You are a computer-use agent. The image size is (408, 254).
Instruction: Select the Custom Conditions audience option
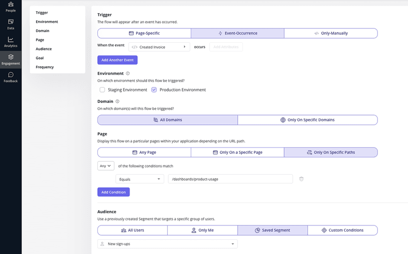click(x=342, y=231)
